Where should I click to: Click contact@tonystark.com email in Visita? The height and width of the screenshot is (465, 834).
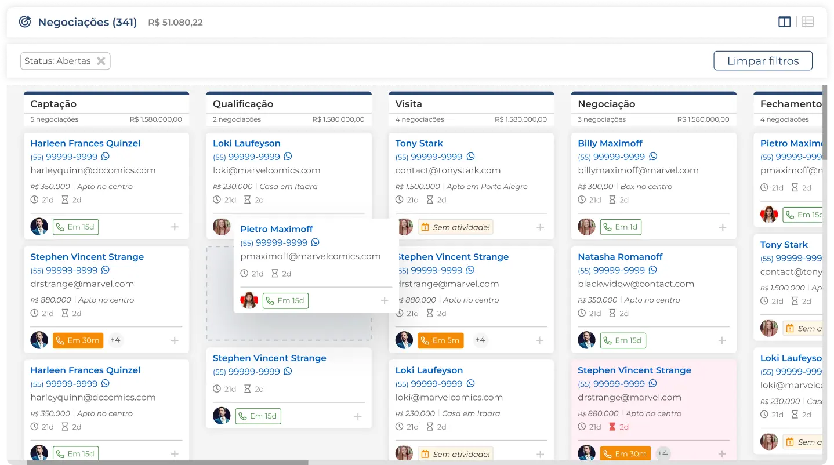448,170
